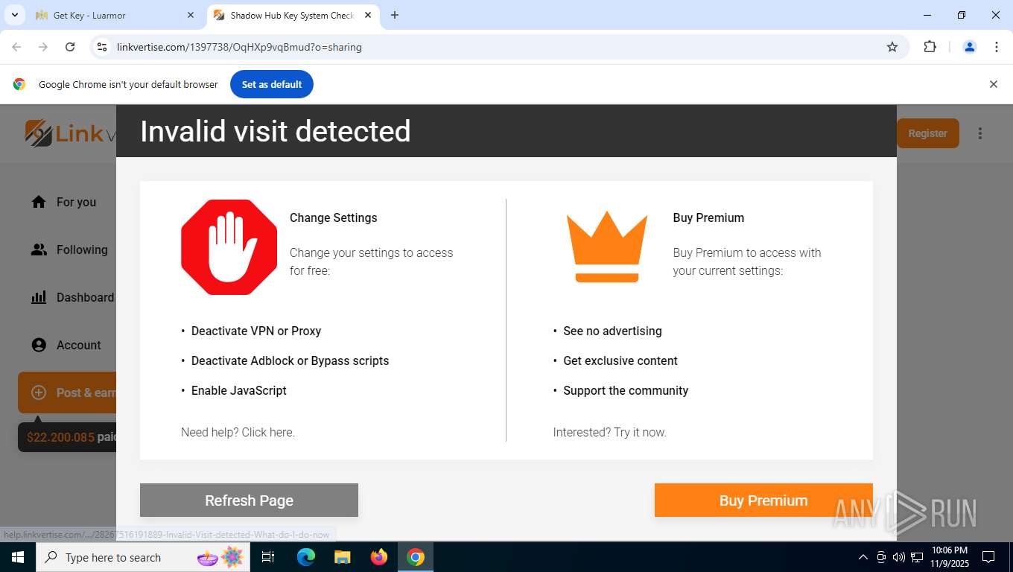Image resolution: width=1013 pixels, height=572 pixels.
Task: Open Task View on the taskbar
Action: [x=268, y=557]
